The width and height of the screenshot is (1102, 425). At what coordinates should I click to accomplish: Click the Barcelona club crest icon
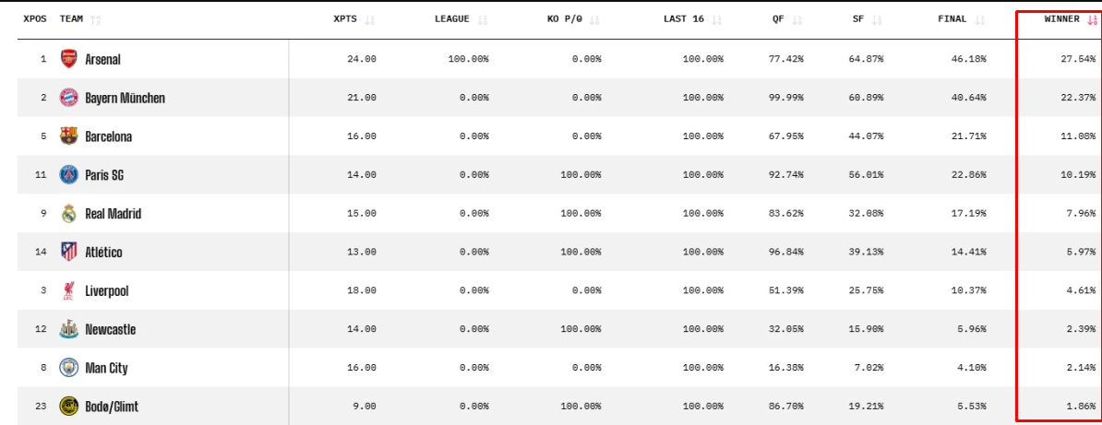[x=68, y=136]
